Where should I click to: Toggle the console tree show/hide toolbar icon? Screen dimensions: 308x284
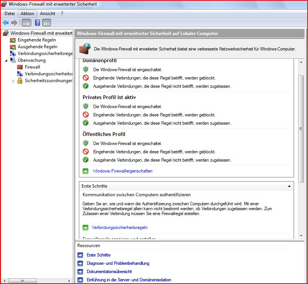pyautogui.click(x=26, y=23)
